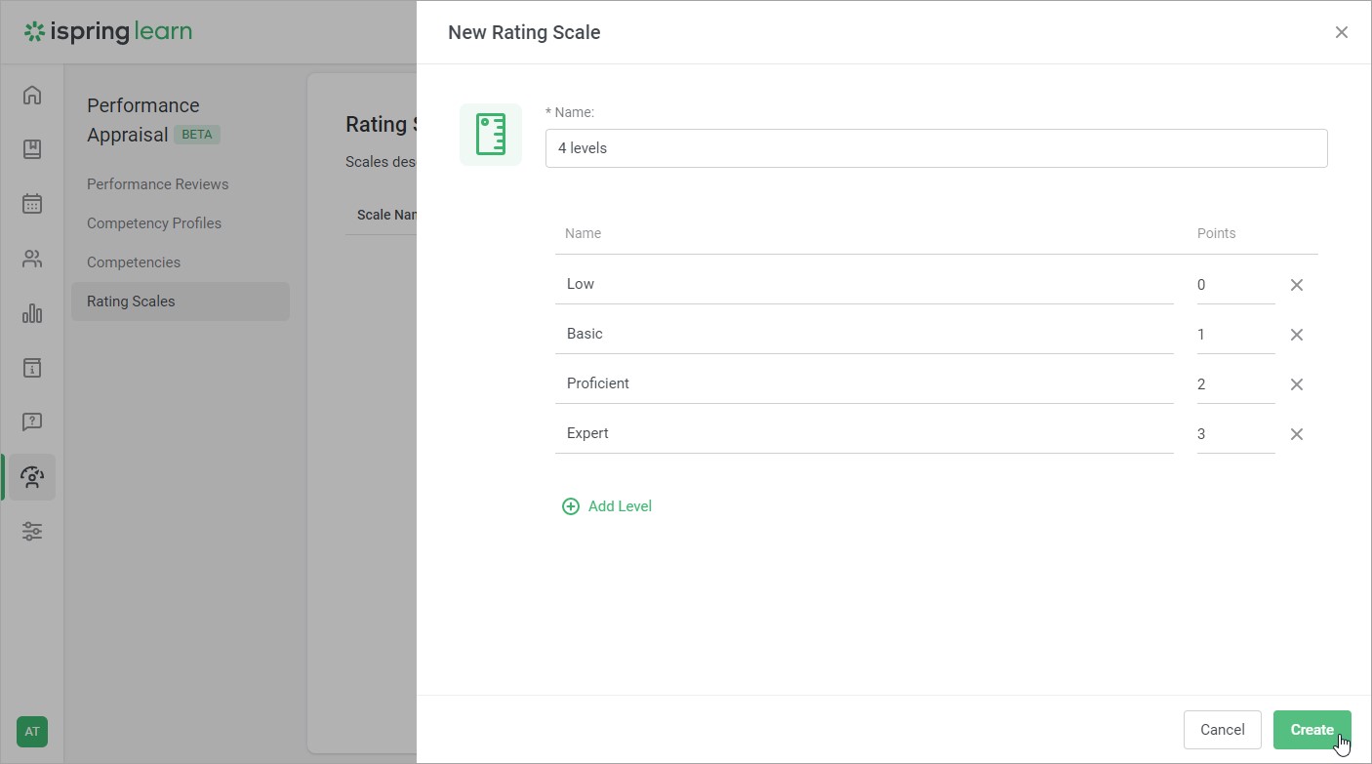Close the New Rating Scale panel
1372x764 pixels.
click(x=1342, y=32)
